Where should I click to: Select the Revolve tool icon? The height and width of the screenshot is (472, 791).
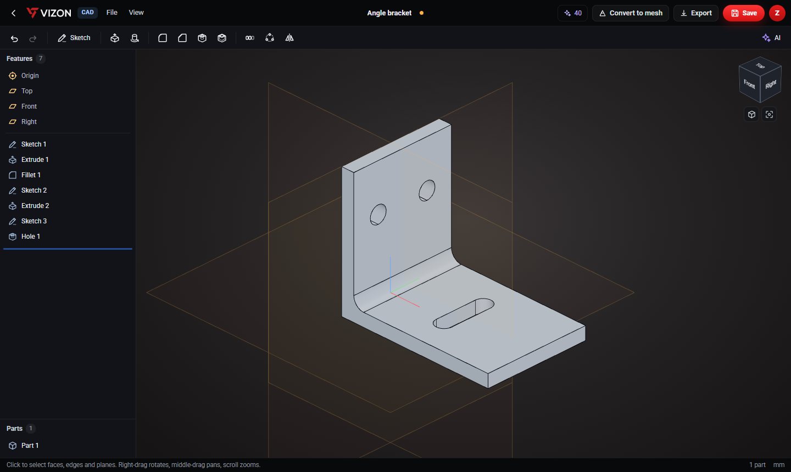point(135,38)
